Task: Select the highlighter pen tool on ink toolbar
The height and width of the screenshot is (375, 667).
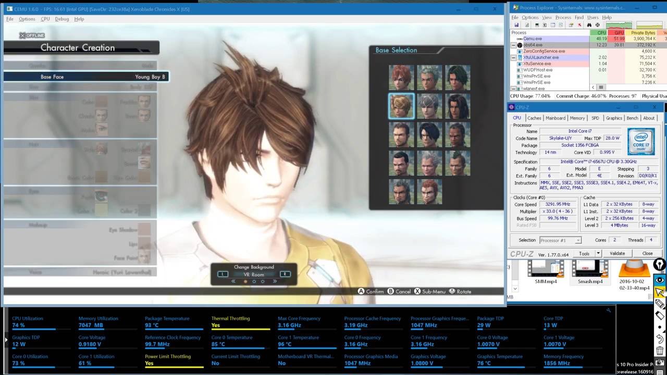Action: [660, 304]
